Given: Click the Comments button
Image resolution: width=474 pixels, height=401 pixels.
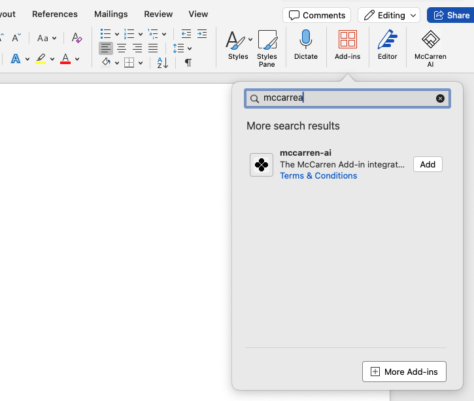Looking at the screenshot, I should [317, 15].
